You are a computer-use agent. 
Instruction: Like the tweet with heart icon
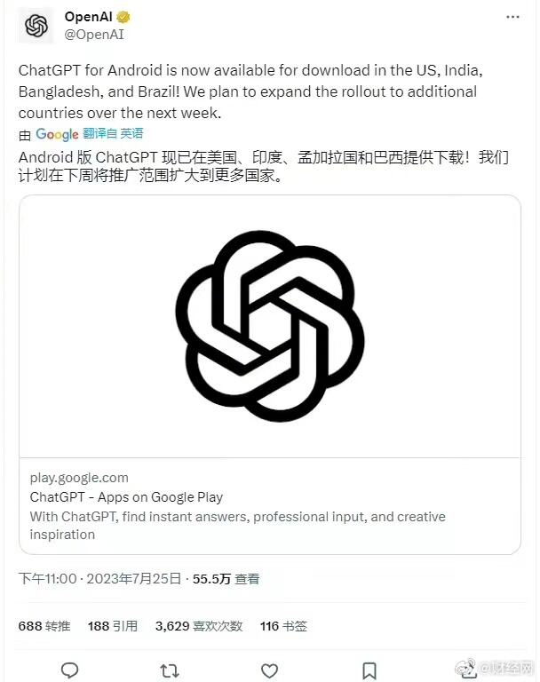(x=269, y=670)
